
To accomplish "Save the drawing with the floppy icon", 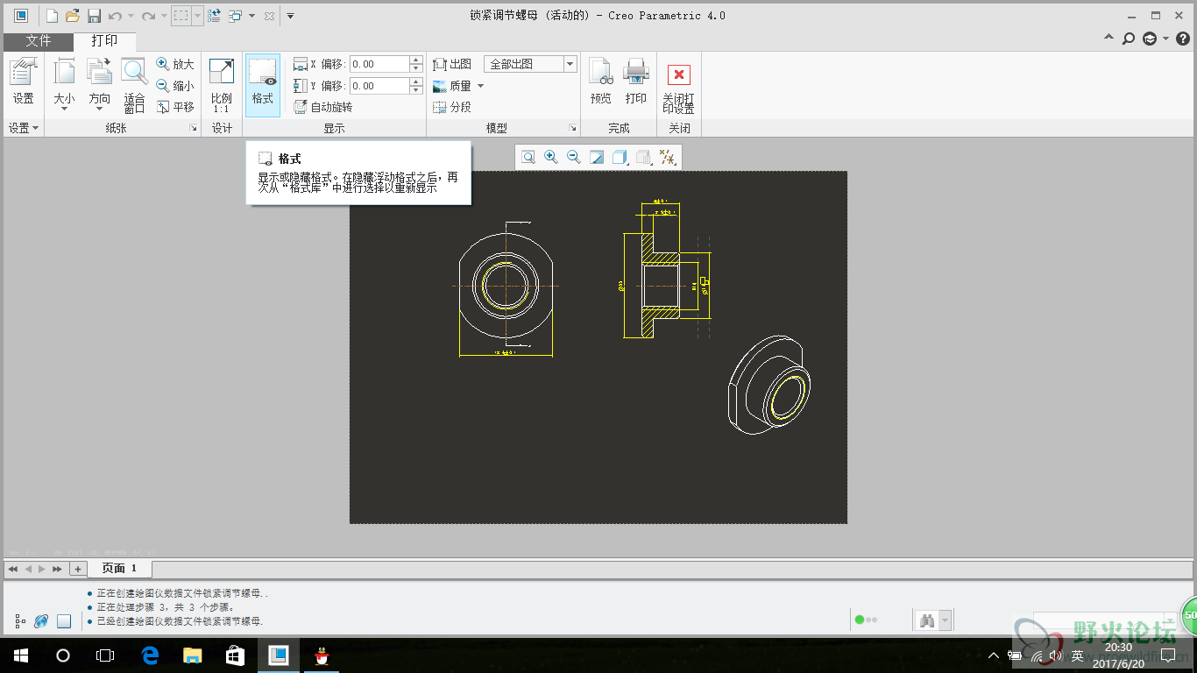I will 94,16.
